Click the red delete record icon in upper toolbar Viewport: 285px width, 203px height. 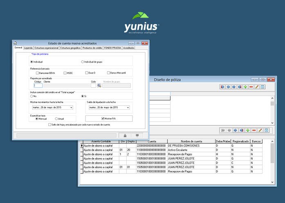click(x=251, y=87)
